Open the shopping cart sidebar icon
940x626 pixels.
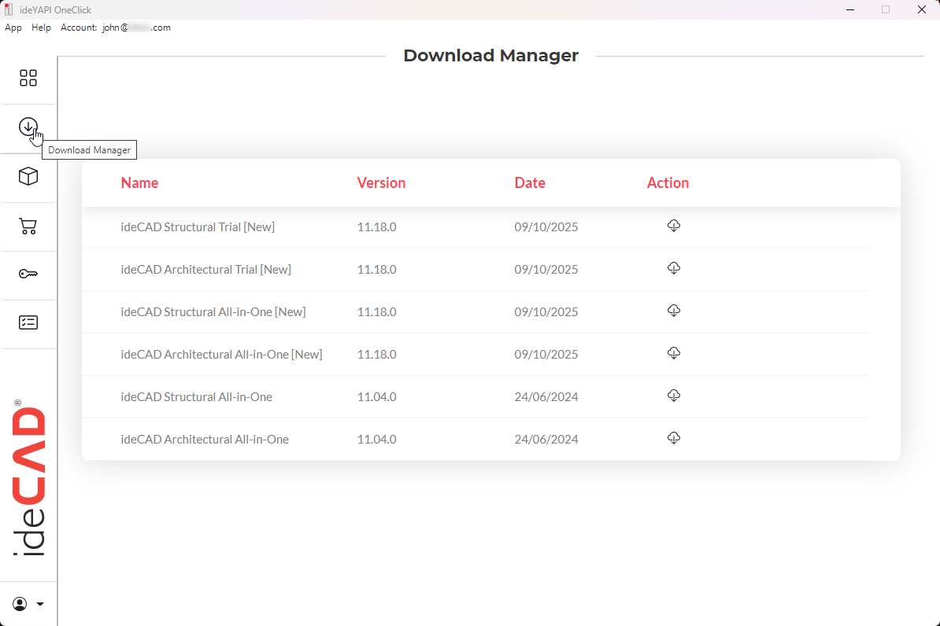click(28, 226)
